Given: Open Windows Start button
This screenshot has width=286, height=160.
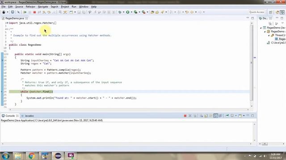Looking at the screenshot, I should point(6,156).
